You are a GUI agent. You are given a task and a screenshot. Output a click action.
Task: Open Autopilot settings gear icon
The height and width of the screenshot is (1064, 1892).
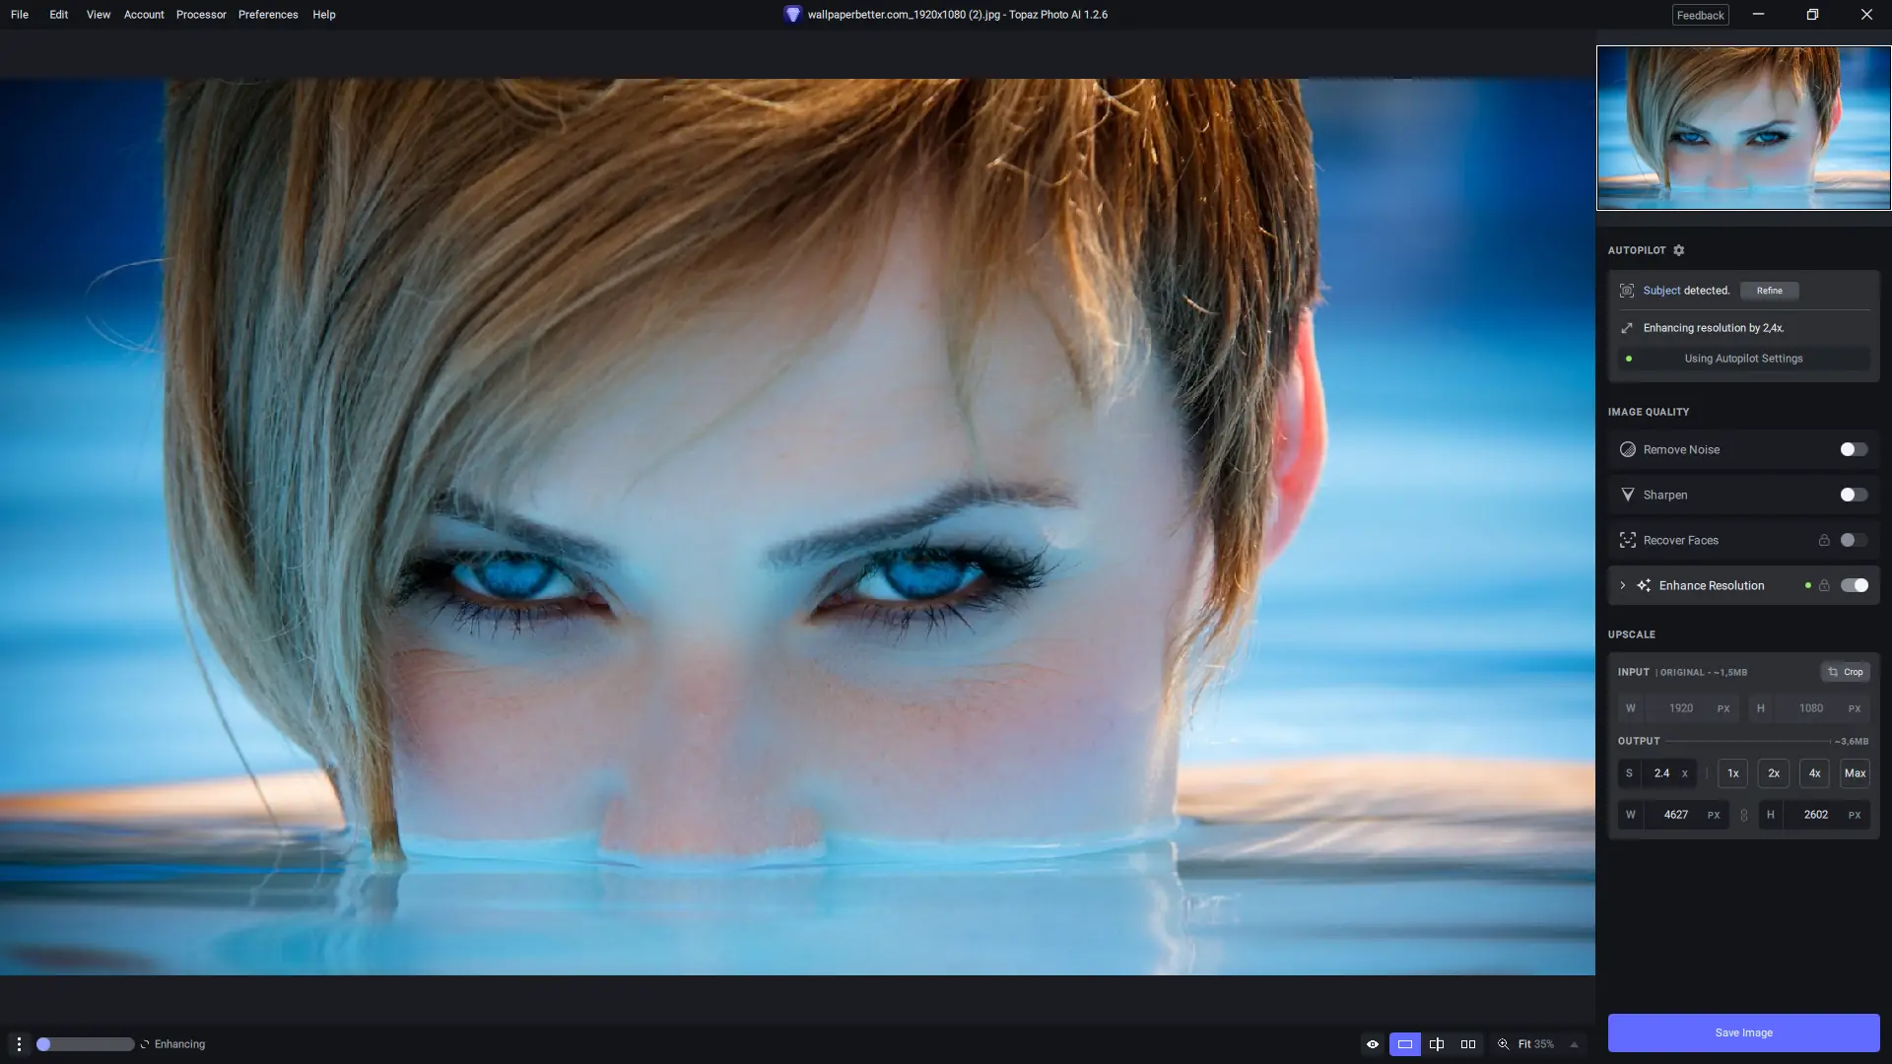click(1679, 250)
